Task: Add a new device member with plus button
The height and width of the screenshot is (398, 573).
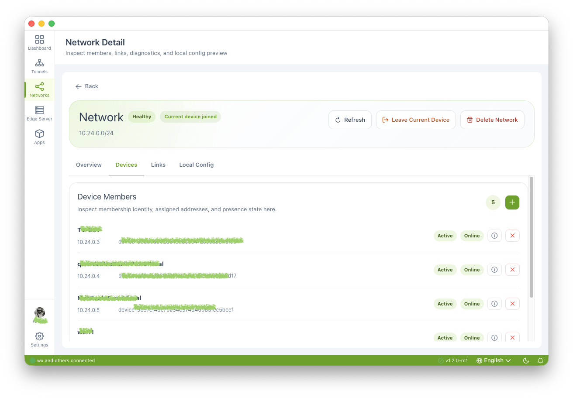Action: (x=512, y=202)
